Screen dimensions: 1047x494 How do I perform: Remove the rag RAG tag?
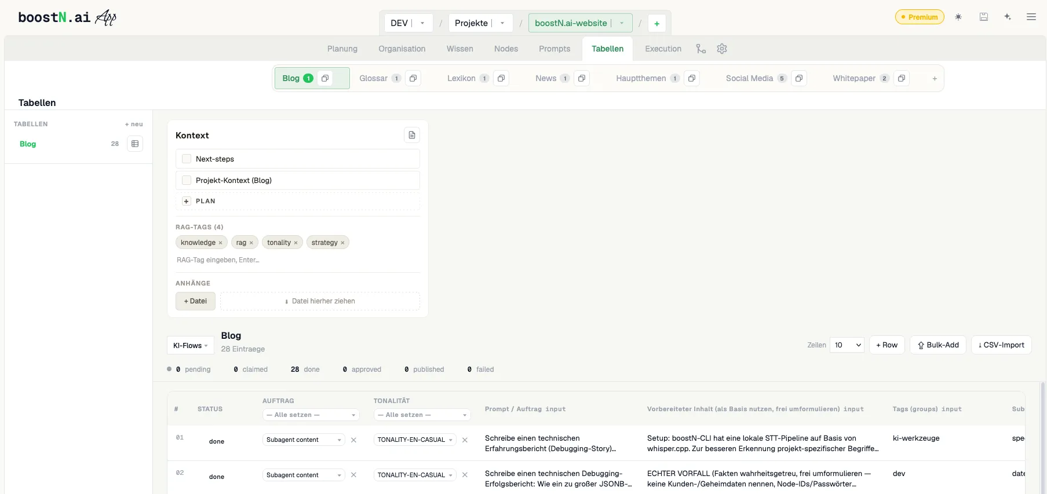pos(251,243)
